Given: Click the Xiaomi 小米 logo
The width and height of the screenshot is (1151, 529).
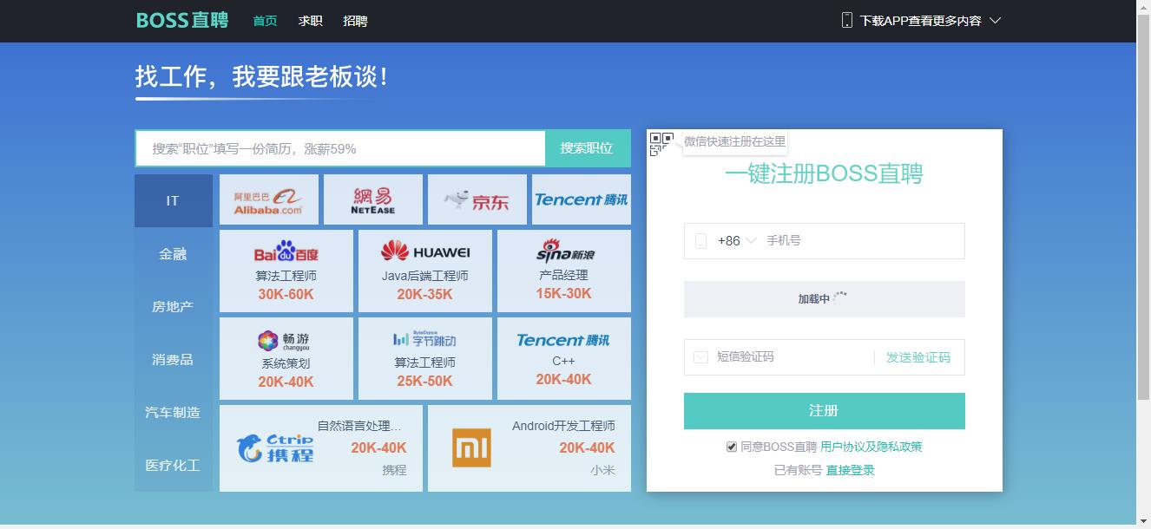Looking at the screenshot, I should pyautogui.click(x=472, y=447).
